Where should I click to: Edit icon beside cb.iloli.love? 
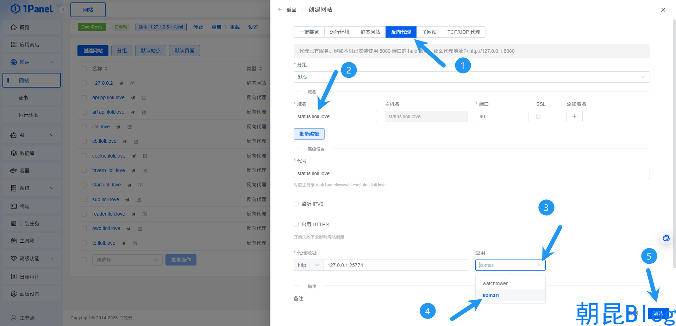point(136,141)
